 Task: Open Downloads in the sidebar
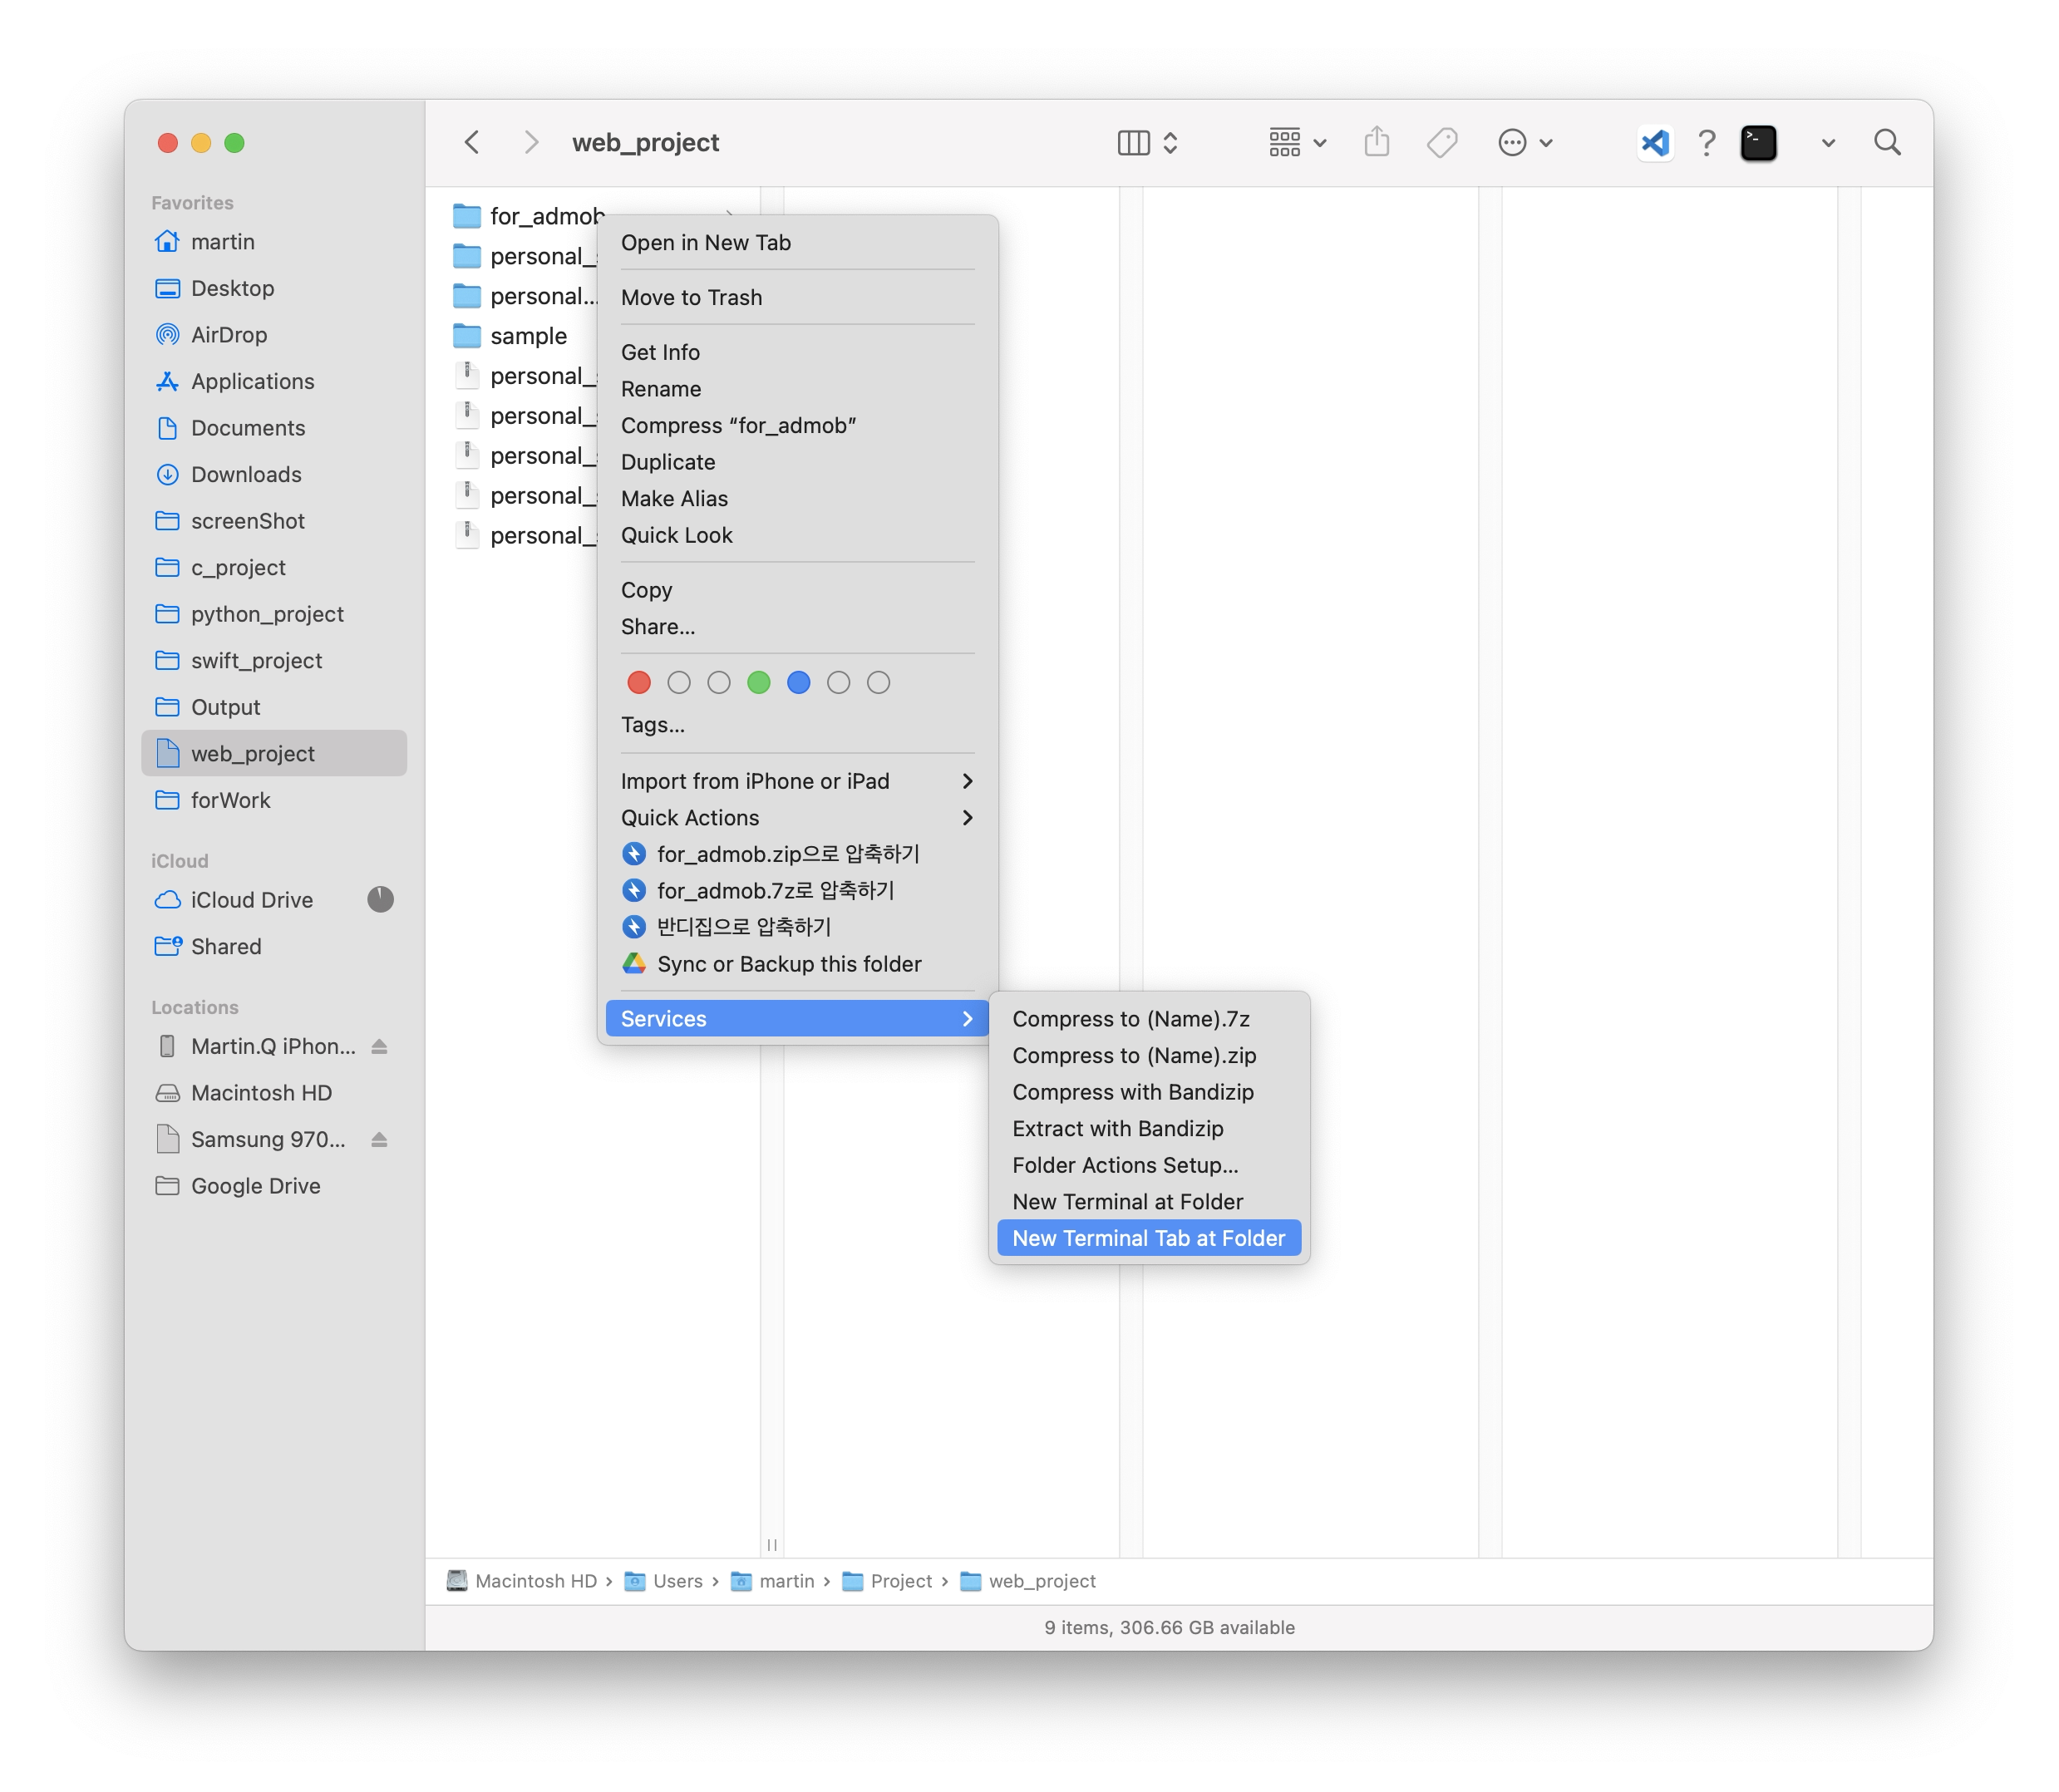(x=246, y=475)
